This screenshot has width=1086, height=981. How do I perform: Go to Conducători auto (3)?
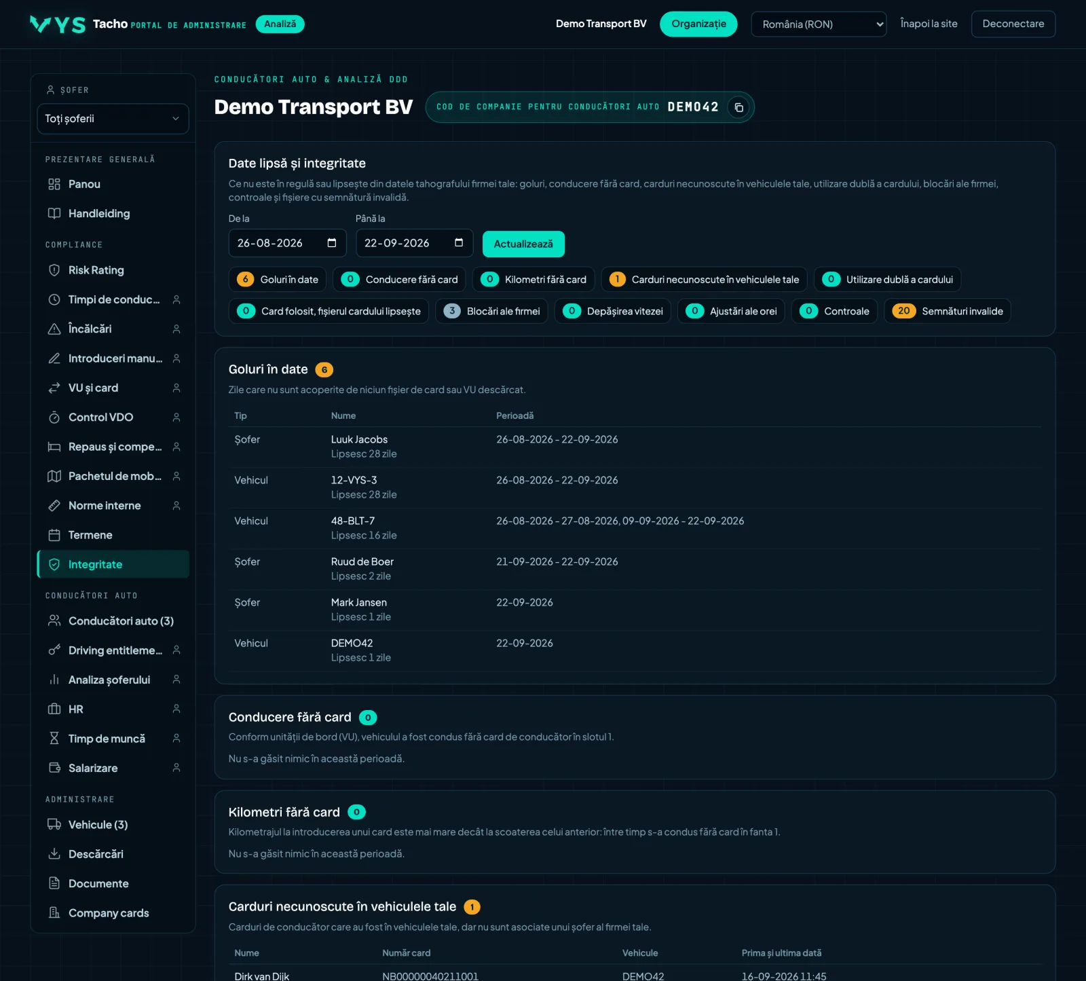(113, 621)
